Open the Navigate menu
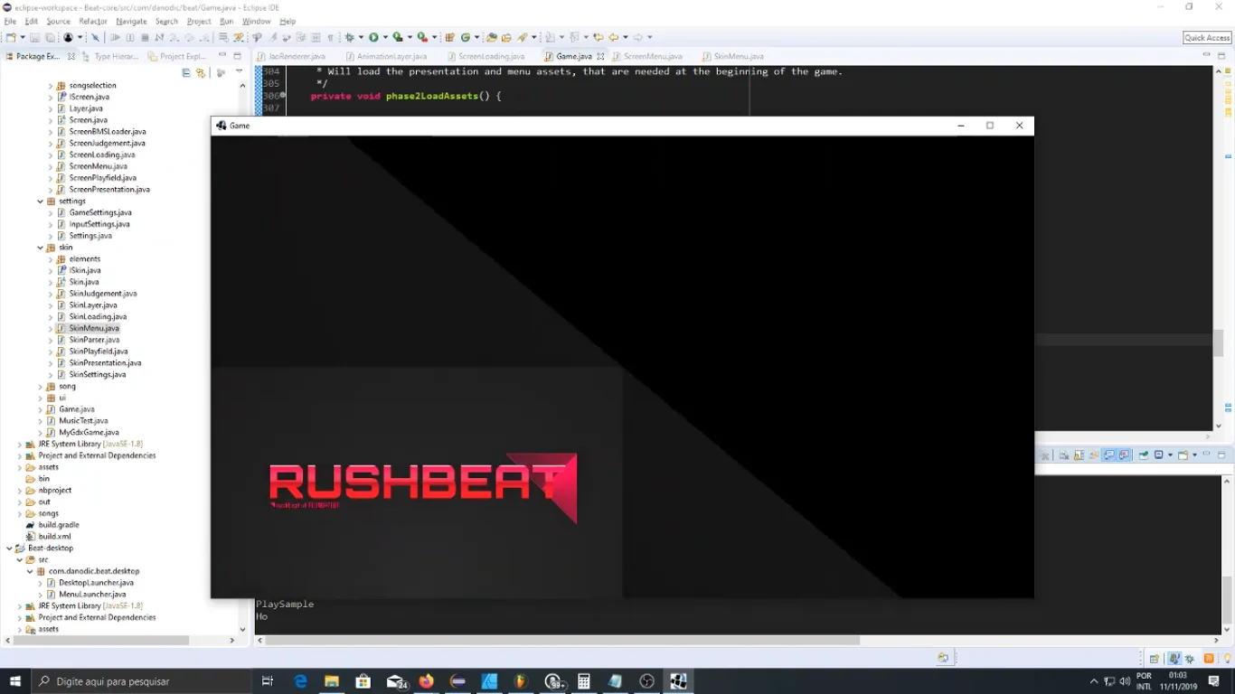Screen dimensions: 1235x694 click(131, 21)
